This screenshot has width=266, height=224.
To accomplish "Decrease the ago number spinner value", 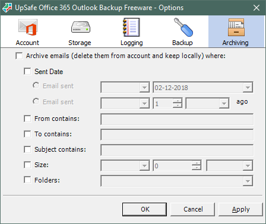I will [178, 105].
